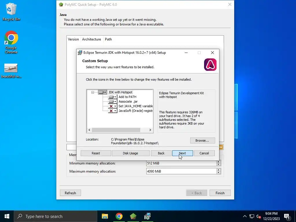Screen dimensions: 296x222
Task: Select JavaSoft (Oracle) registry tree item
Action: coord(136,111)
